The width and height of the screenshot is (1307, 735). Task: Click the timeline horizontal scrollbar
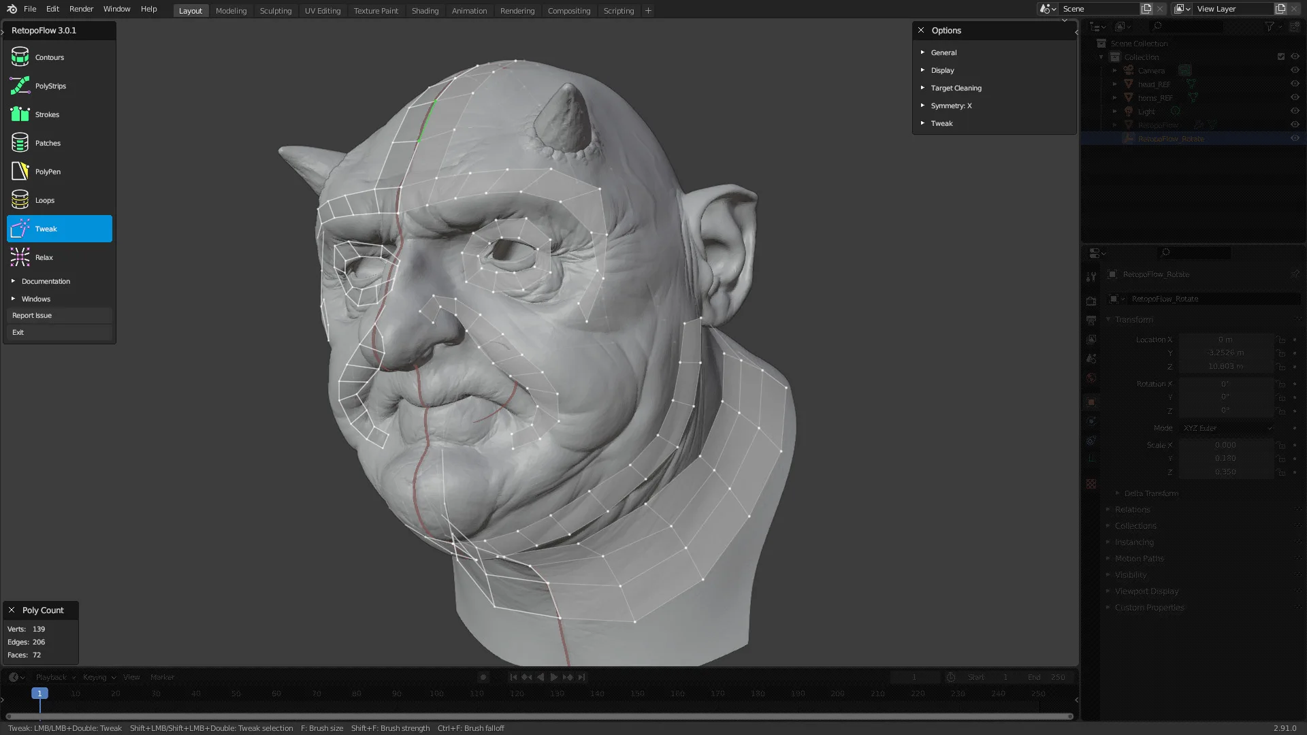coord(539,717)
